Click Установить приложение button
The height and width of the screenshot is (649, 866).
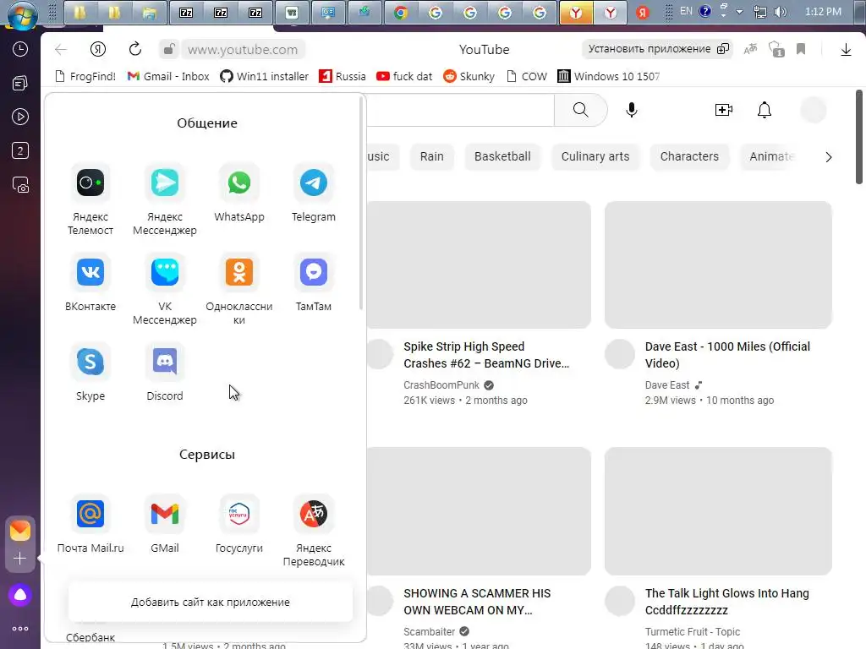tap(658, 49)
